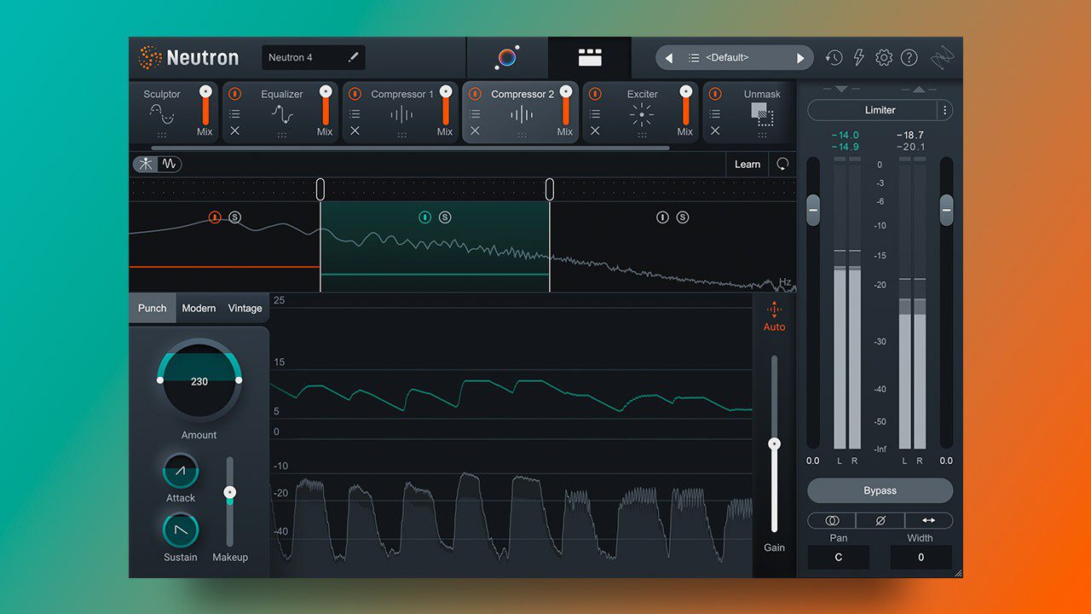This screenshot has width=1091, height=614.
Task: Open the Unmask module presets list
Action: [715, 113]
